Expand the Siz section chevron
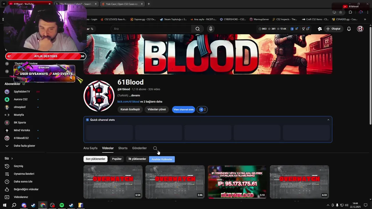The height and width of the screenshot is (209, 372). pyautogui.click(x=12, y=158)
